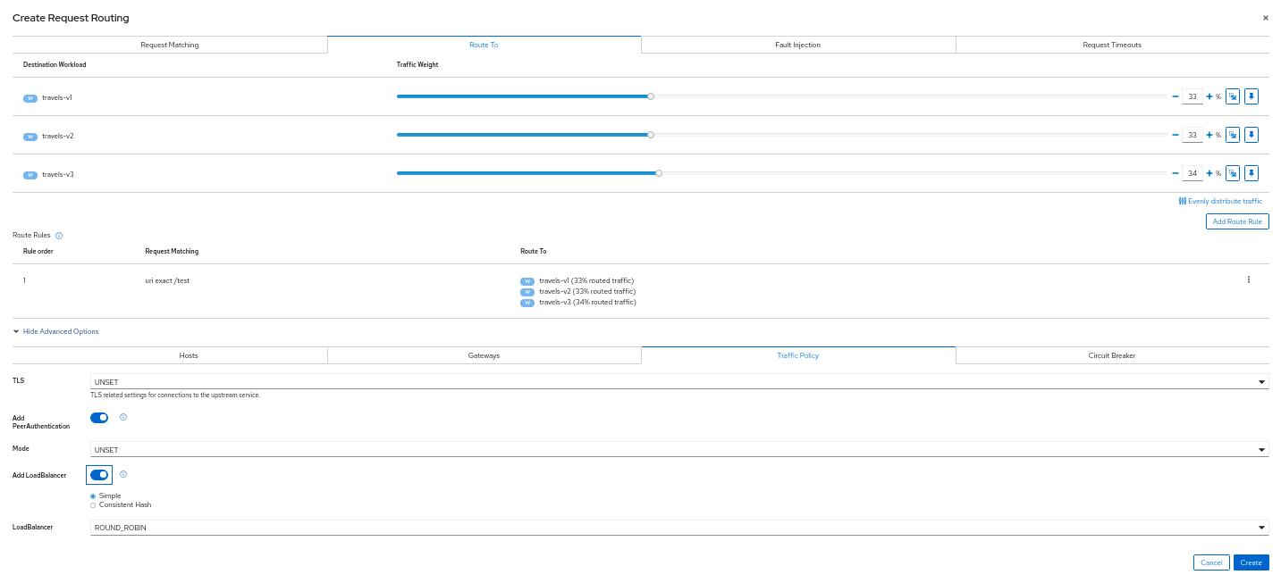The image size is (1281, 583).
Task: Click info icon beside Route Rules
Action: click(59, 236)
